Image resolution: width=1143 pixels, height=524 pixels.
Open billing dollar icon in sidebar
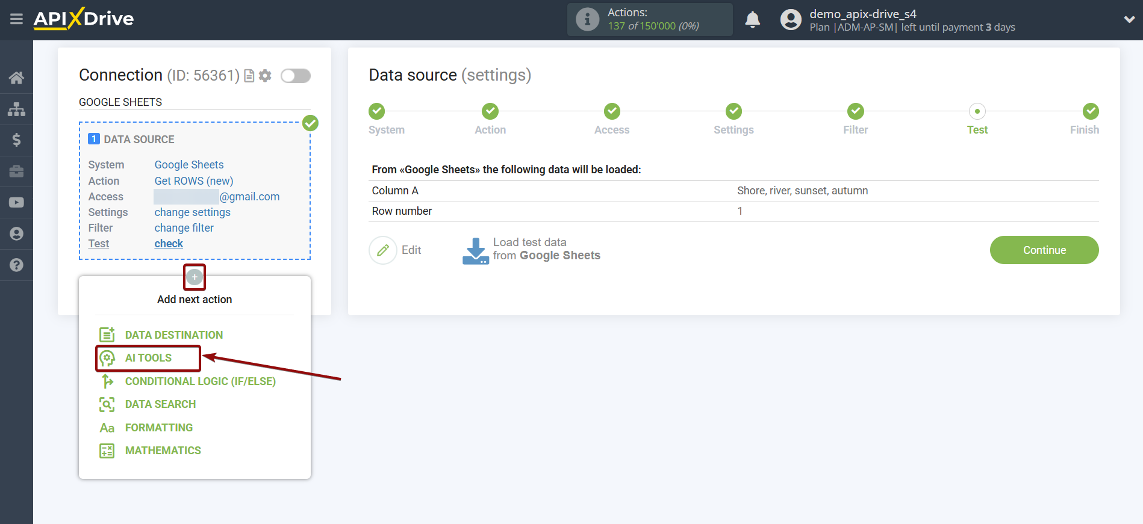tap(16, 140)
